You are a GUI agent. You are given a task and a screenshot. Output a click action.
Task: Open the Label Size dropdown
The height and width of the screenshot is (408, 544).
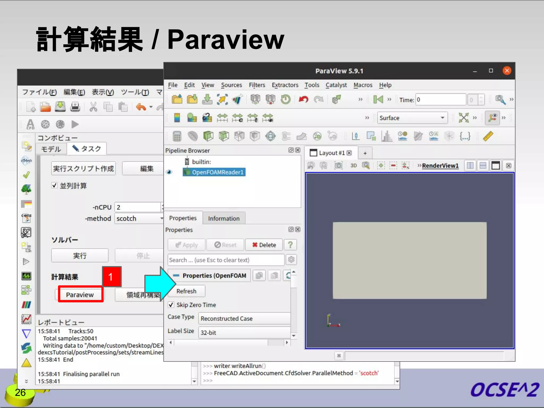tap(244, 333)
